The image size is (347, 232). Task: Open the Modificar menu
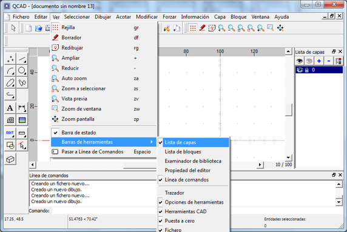coord(147,17)
